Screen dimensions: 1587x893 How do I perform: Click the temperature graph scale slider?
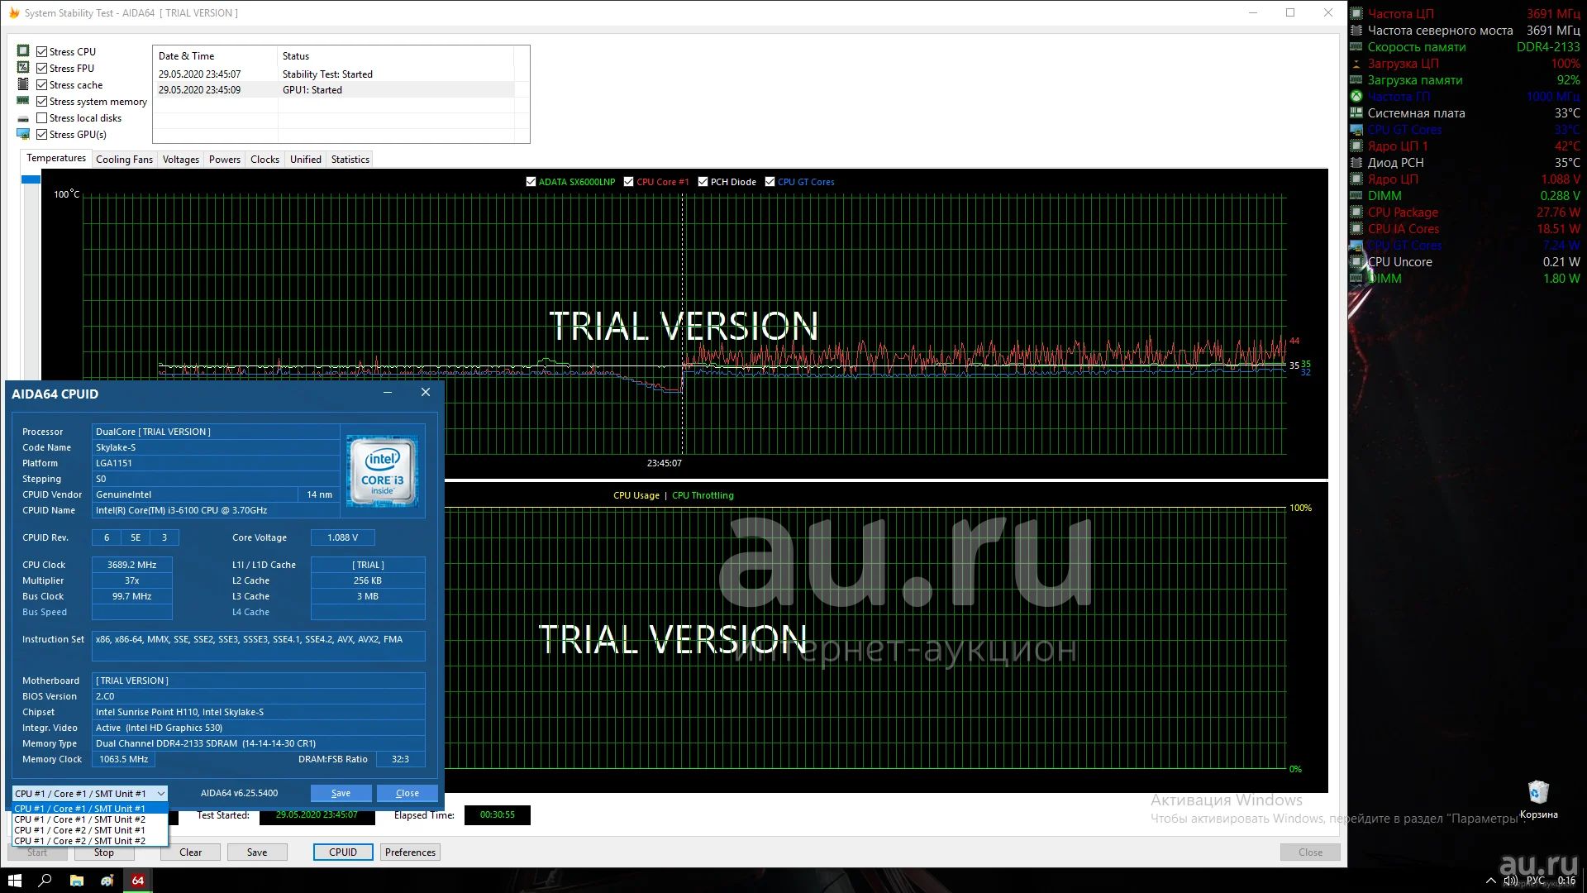tap(31, 179)
